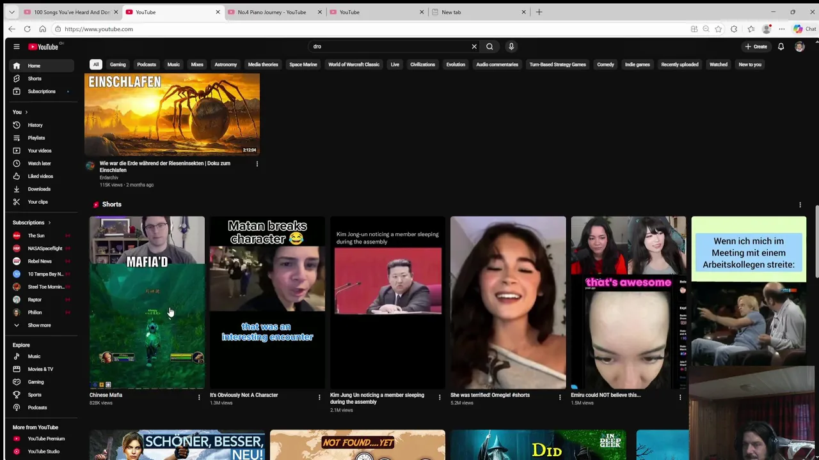This screenshot has width=819, height=460.
Task: Open Shorts shelf options menu
Action: 800,205
